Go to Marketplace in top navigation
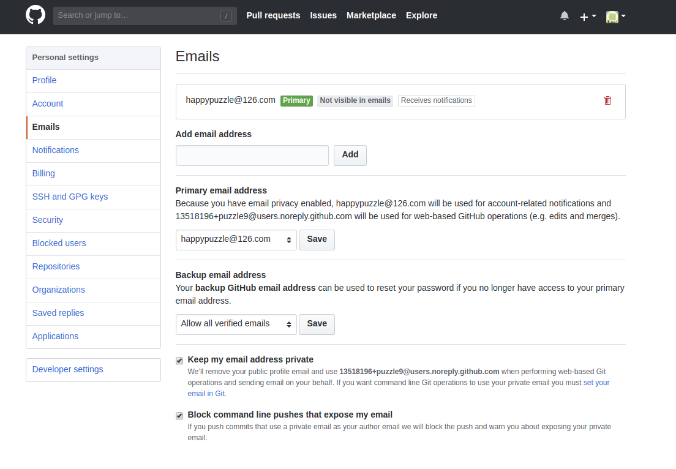 (371, 15)
